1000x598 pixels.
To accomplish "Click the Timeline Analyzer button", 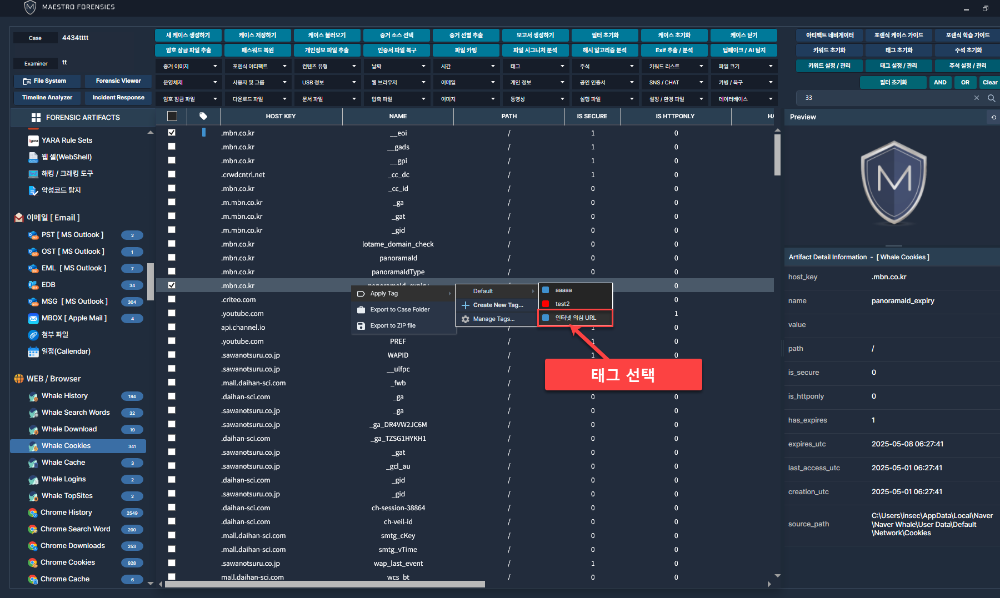I will 47,98.
